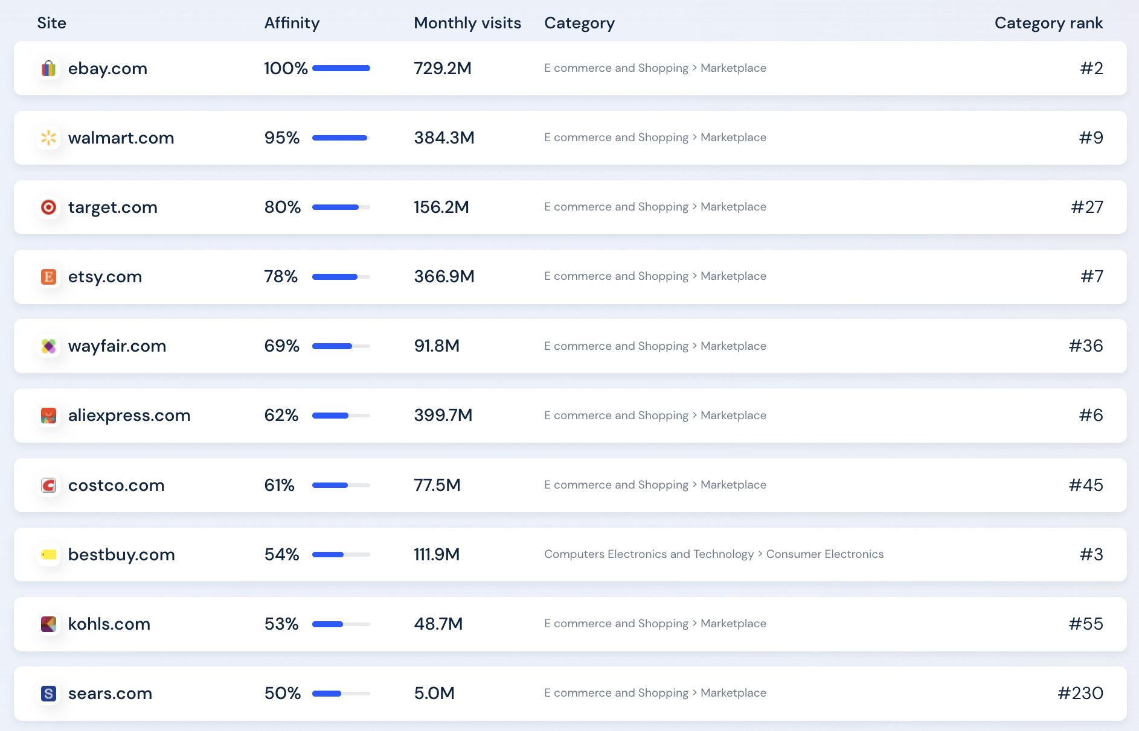Open the sears.com site link
Image resolution: width=1139 pixels, height=731 pixels.
(x=110, y=694)
